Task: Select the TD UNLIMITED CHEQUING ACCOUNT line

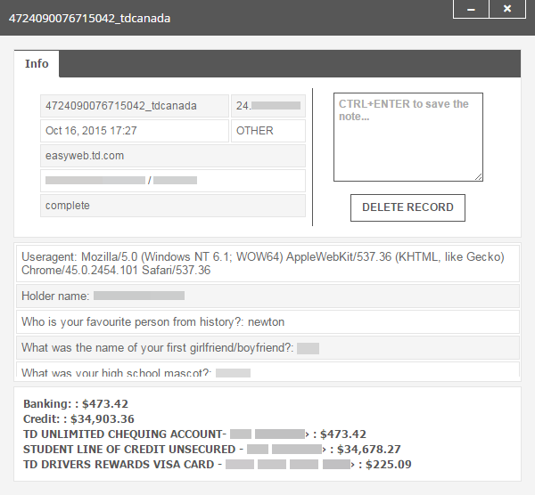Action: (194, 434)
